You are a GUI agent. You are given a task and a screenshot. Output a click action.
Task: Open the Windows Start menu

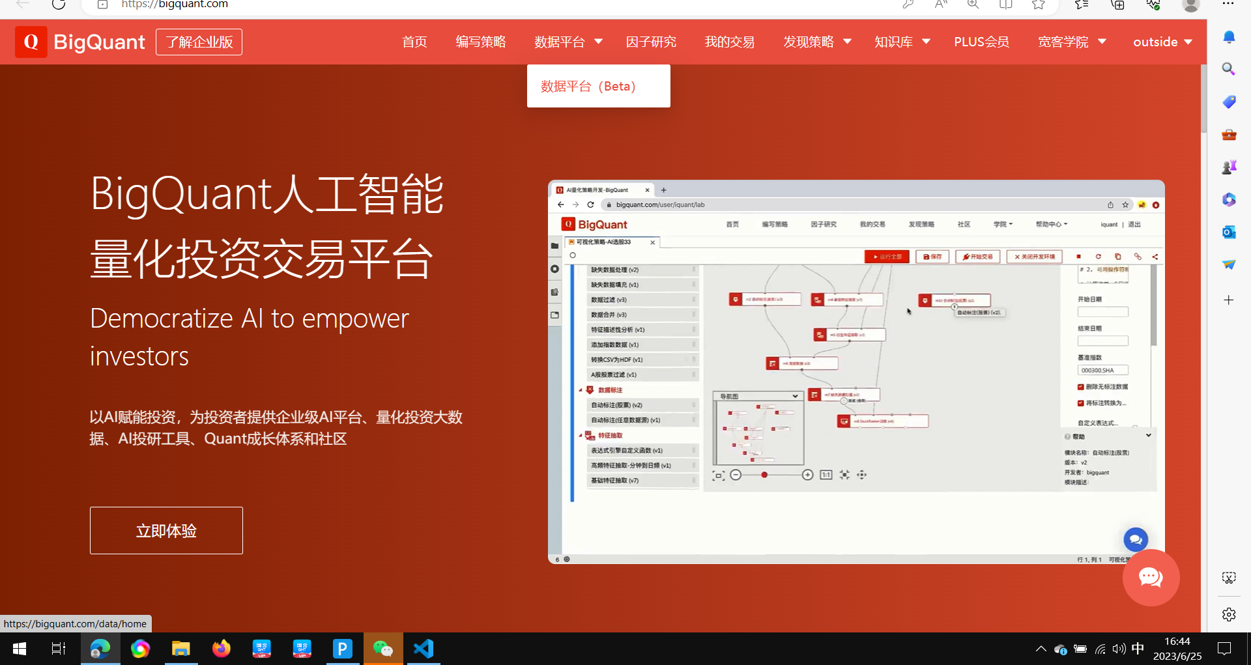pos(20,649)
